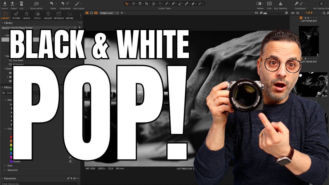329x185 pixels.
Task: Collapse the Rating filter group
Action: 5,100
